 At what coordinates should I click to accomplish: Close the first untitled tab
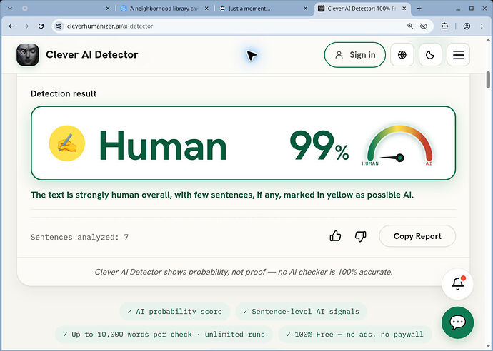pos(108,9)
